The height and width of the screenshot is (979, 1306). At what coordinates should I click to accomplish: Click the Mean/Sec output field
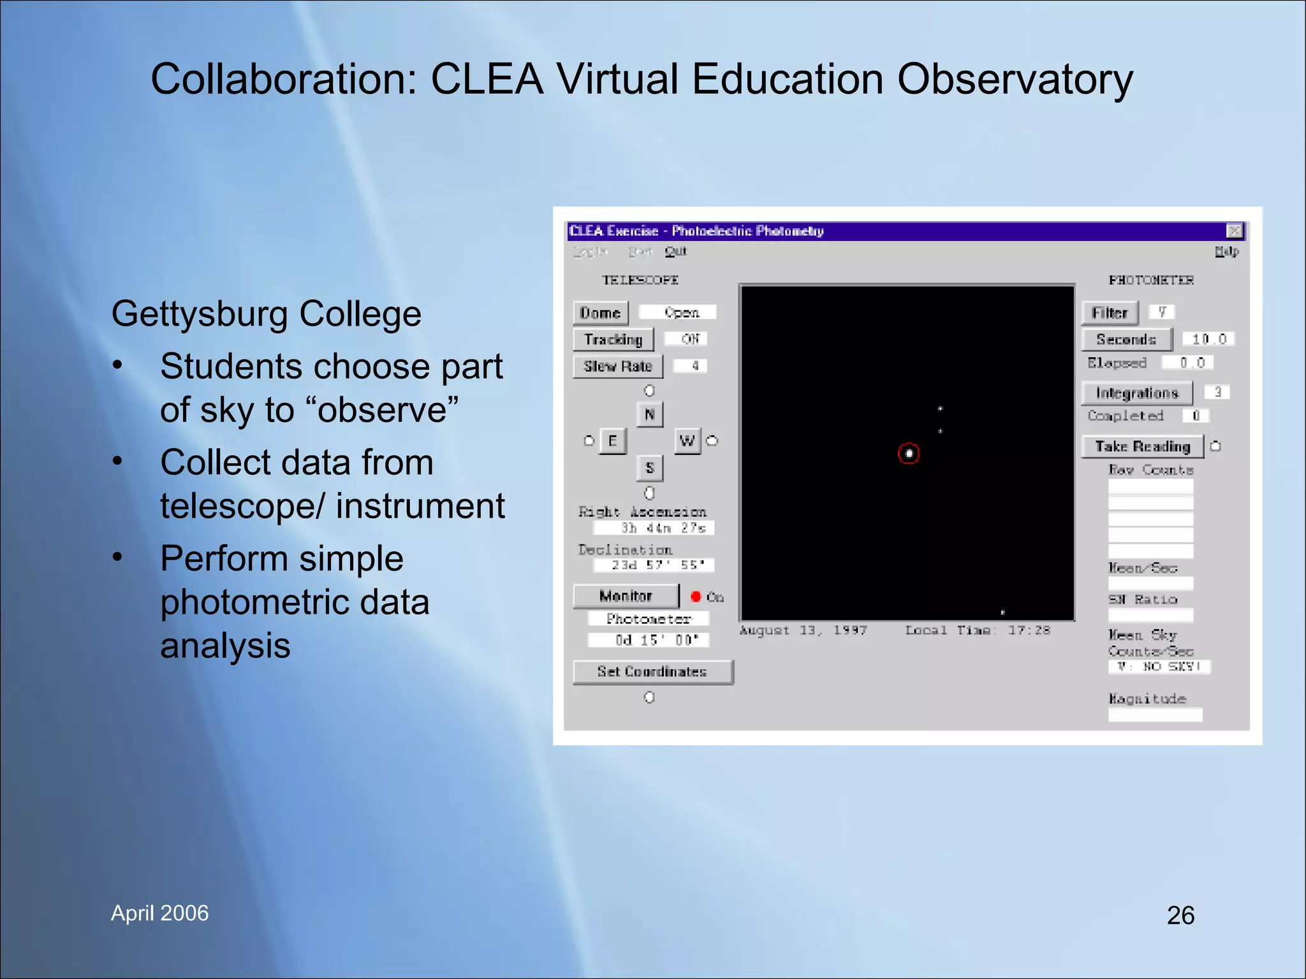click(1150, 583)
